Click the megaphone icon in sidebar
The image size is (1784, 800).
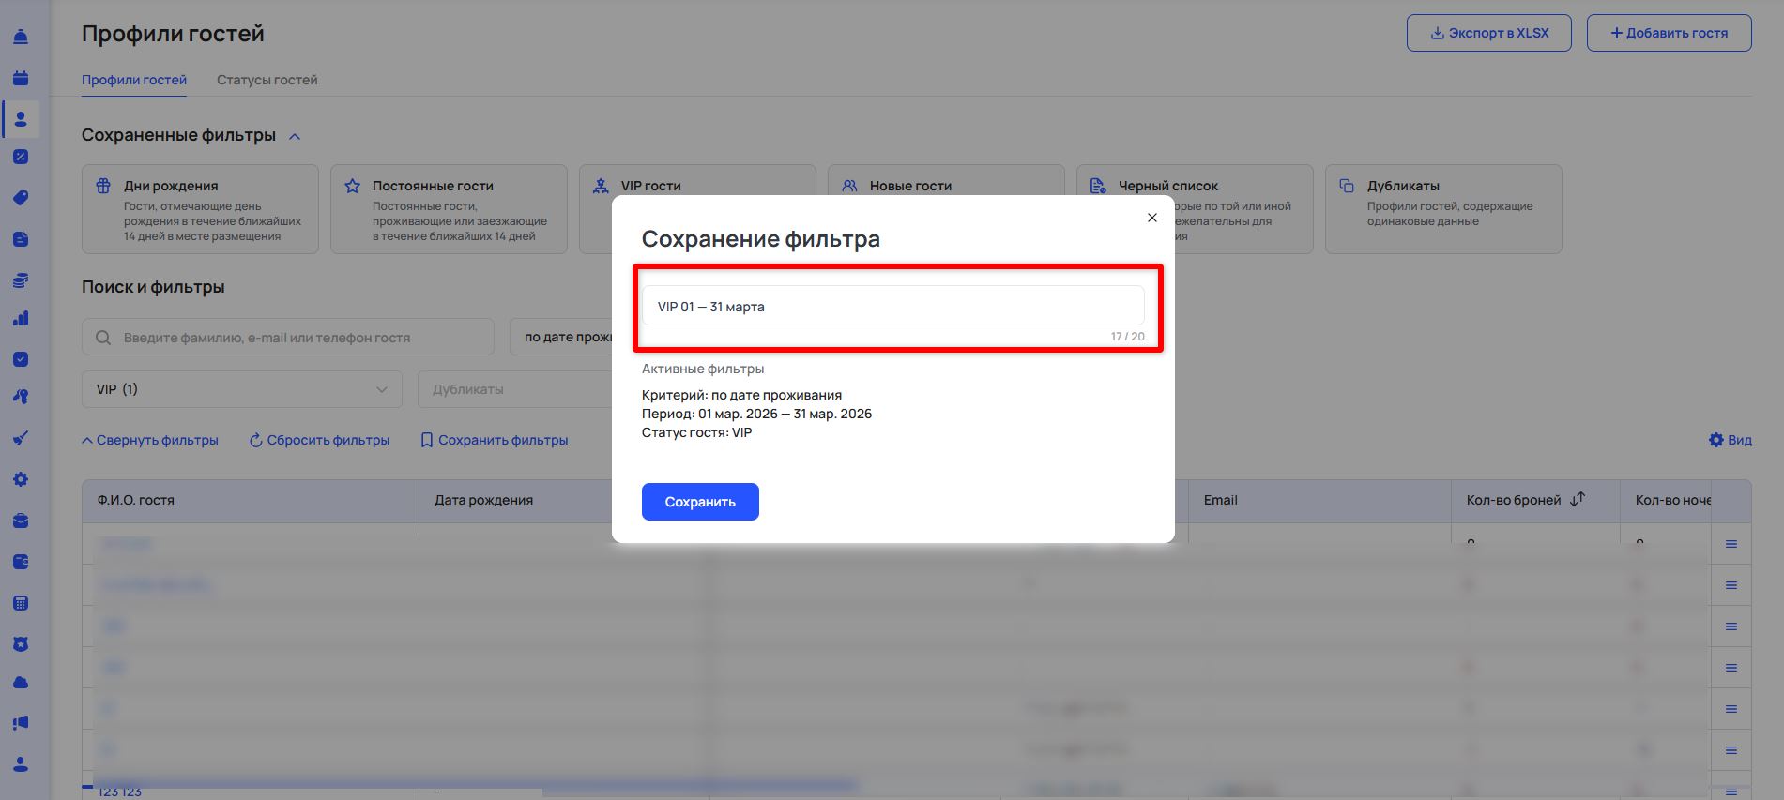tap(21, 723)
